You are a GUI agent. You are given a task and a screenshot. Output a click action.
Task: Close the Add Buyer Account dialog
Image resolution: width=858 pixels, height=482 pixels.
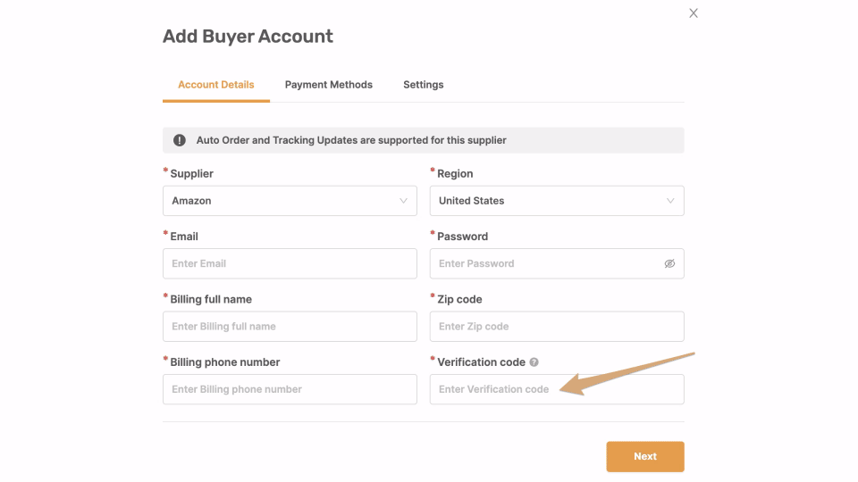(x=694, y=13)
